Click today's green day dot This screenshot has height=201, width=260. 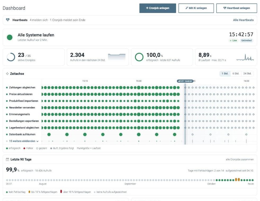[x=253, y=180]
